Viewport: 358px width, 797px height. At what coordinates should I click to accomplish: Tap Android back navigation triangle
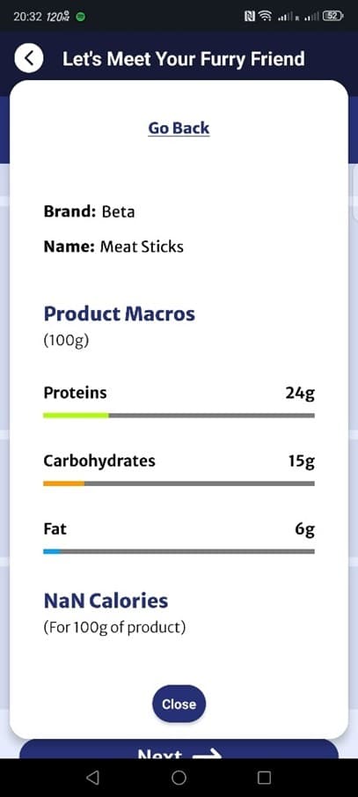[92, 777]
